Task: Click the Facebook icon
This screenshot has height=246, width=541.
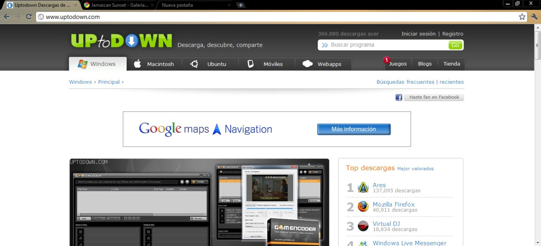Action: click(x=399, y=97)
